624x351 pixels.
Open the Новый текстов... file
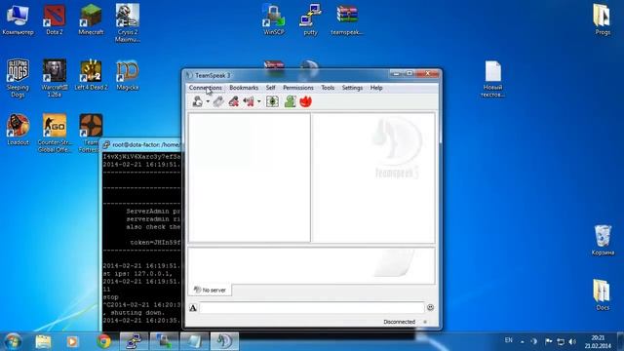point(492,79)
